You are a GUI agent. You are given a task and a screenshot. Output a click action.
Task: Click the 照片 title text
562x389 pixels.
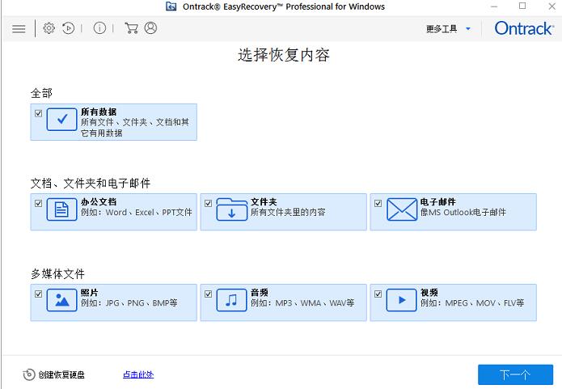click(x=90, y=292)
